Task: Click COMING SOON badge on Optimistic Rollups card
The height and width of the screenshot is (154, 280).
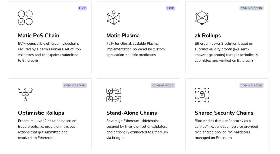Action: (x=75, y=85)
